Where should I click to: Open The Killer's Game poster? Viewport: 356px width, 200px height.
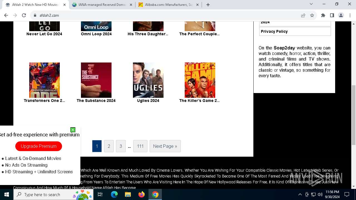coord(200,80)
